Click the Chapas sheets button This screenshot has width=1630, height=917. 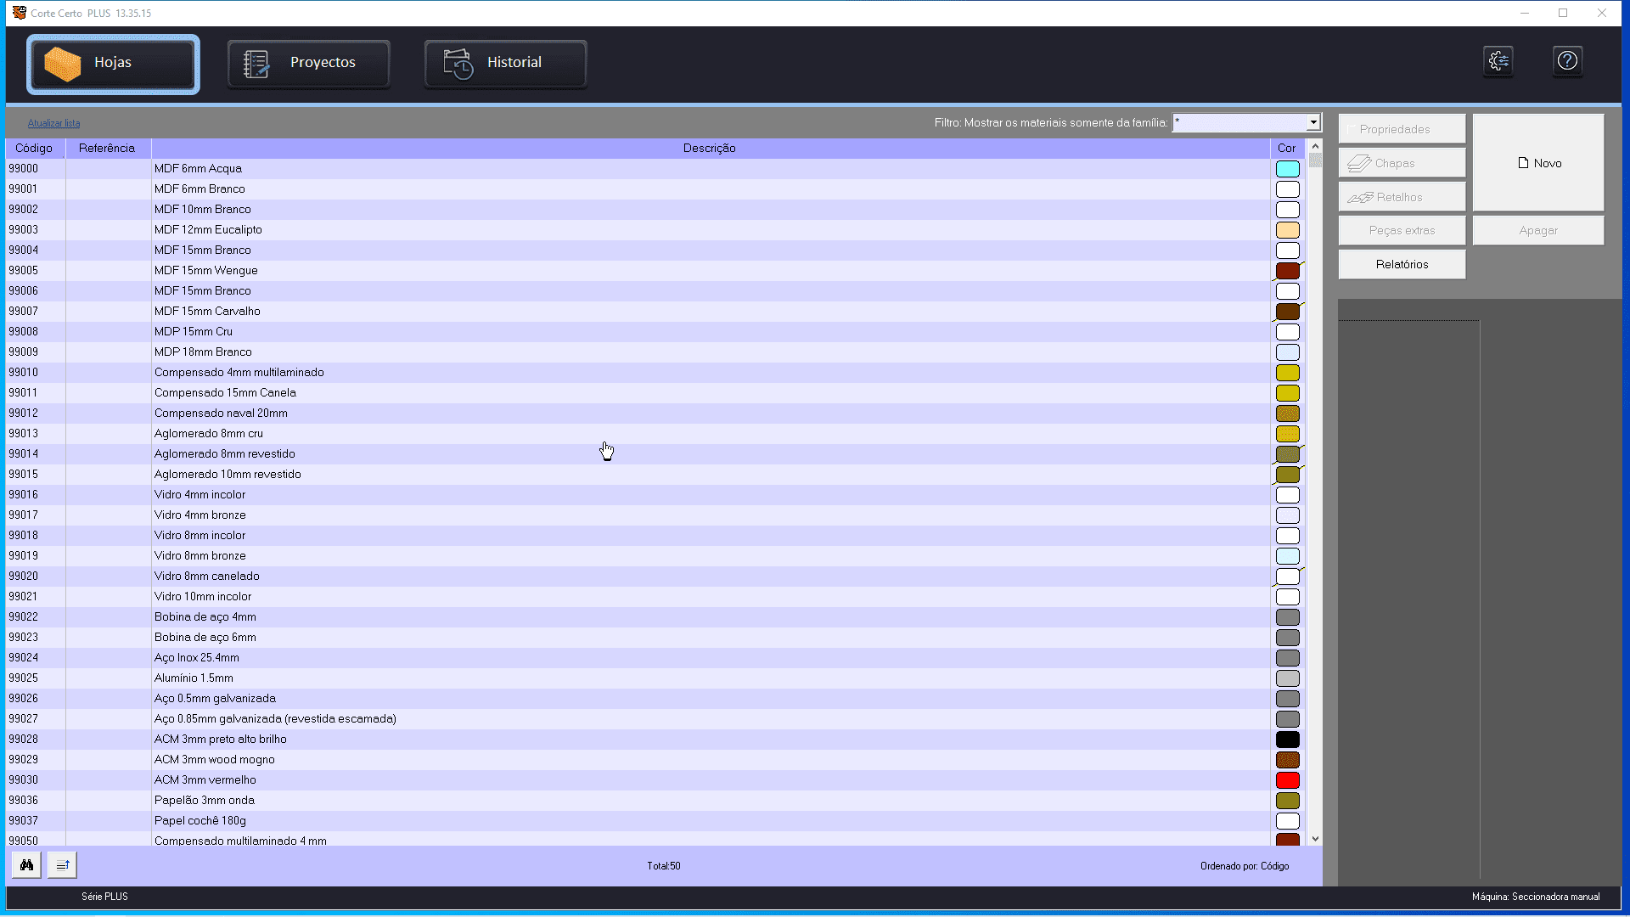[x=1402, y=163]
